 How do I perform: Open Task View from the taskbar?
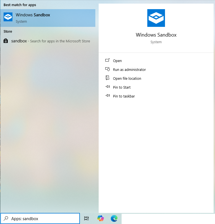click(x=86, y=218)
